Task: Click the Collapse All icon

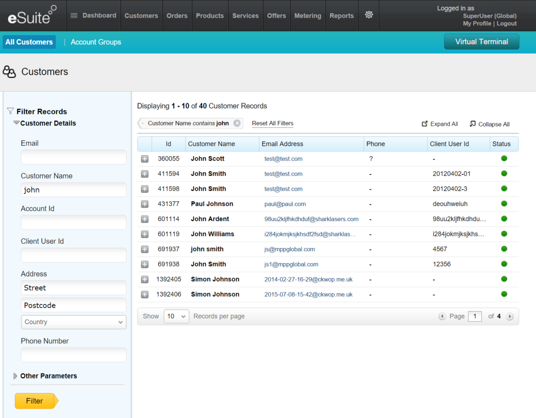Action: pos(472,124)
